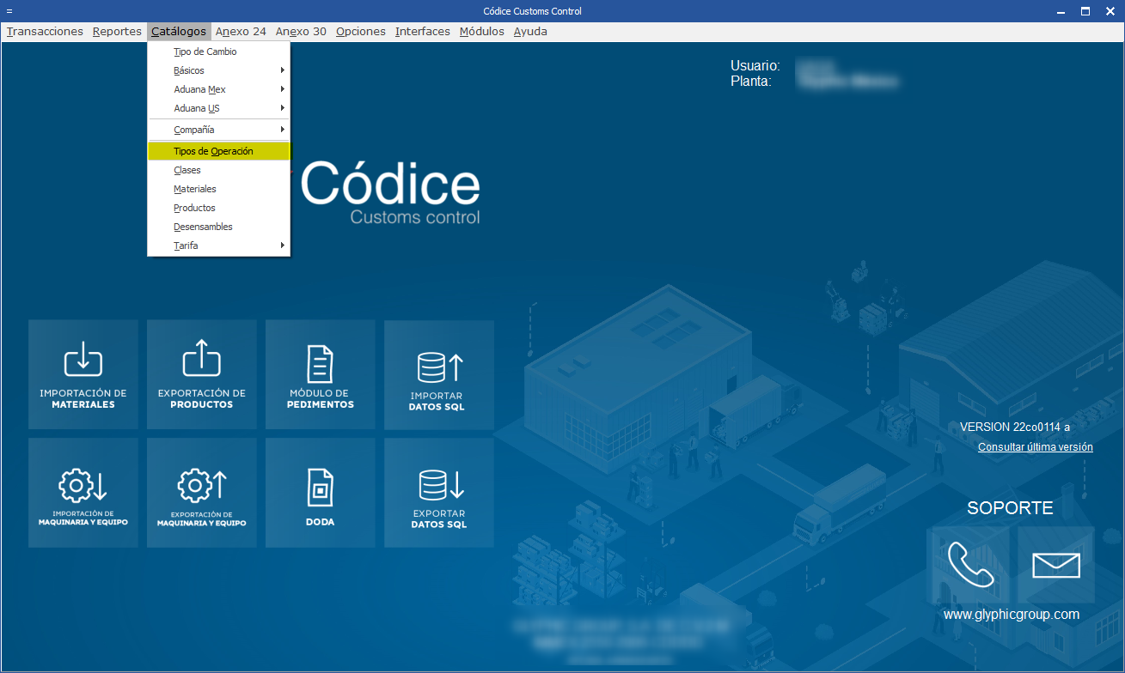Open the Anexo 24 menu
The height and width of the screenshot is (673, 1125).
(x=241, y=32)
